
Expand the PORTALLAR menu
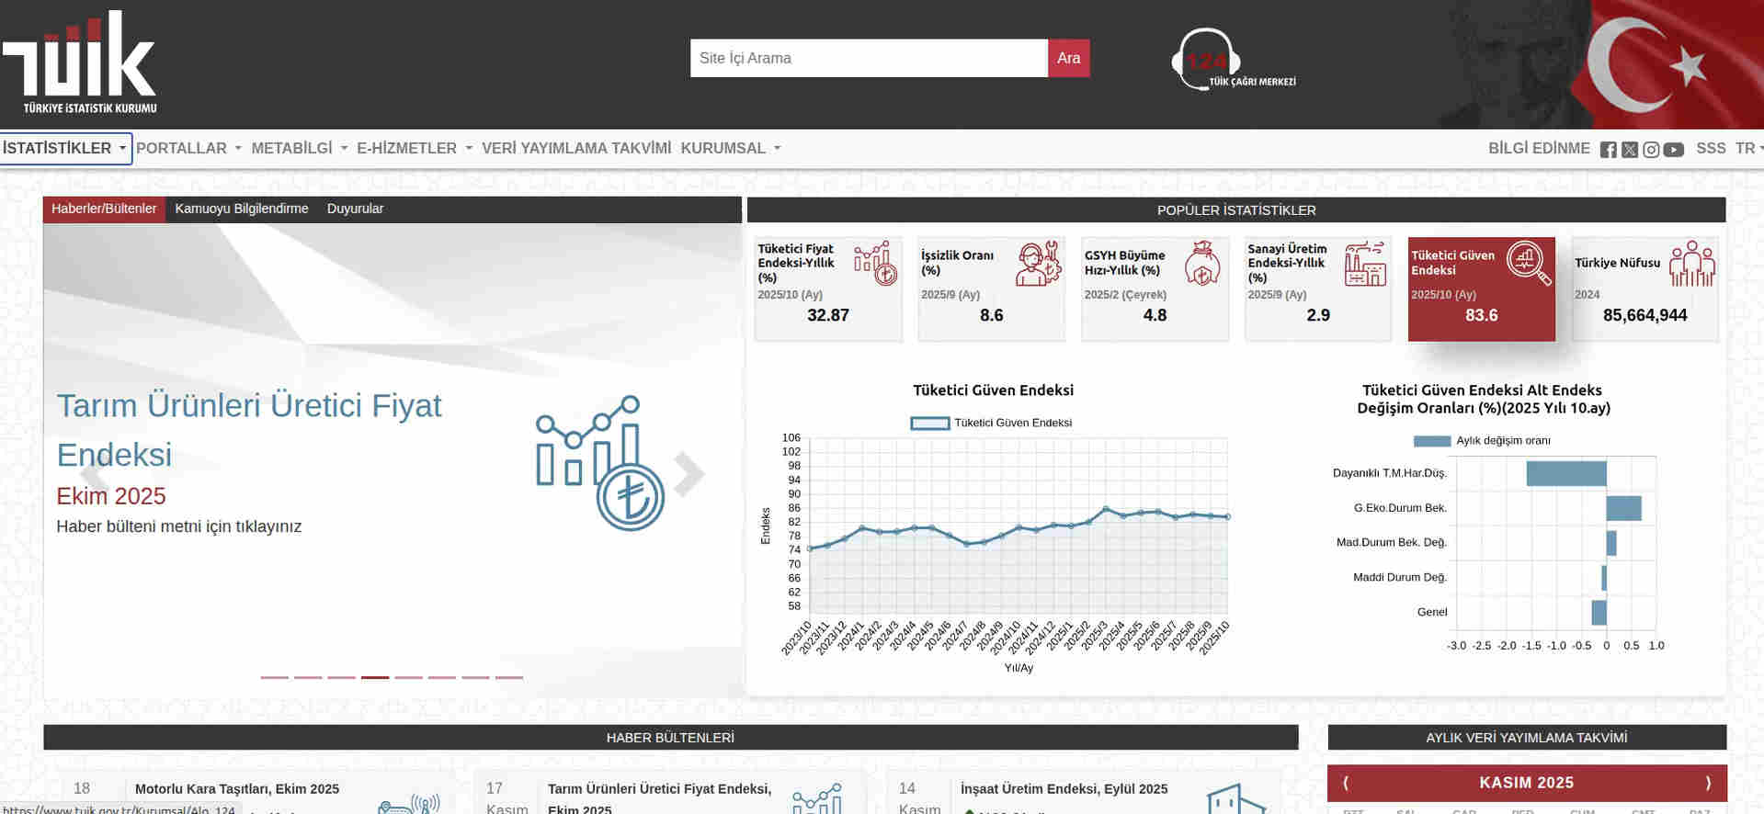[x=189, y=149]
